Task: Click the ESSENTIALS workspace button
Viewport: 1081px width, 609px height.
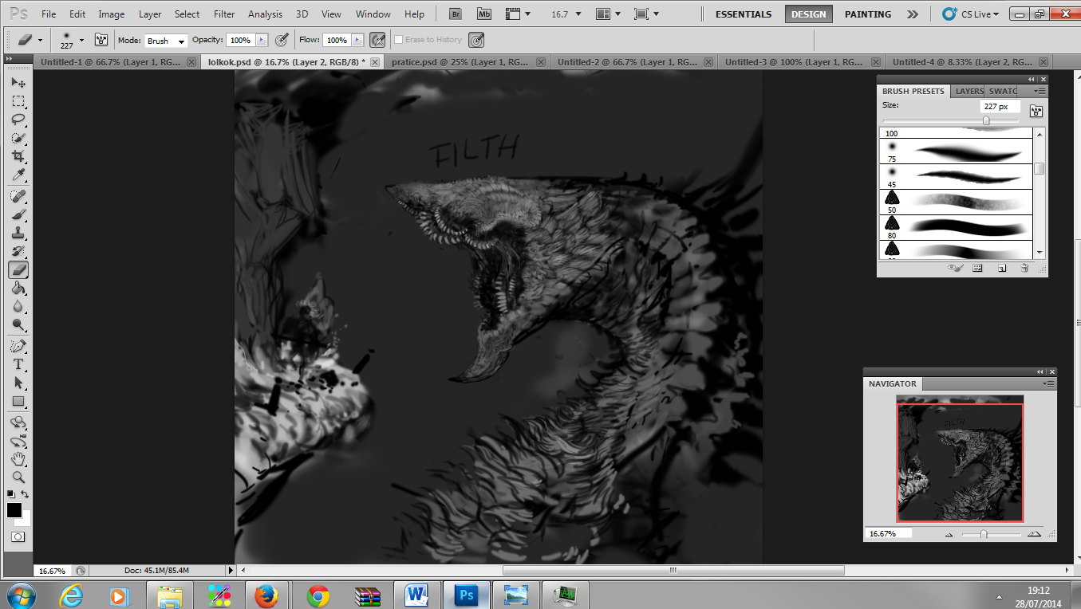Action: (x=743, y=14)
